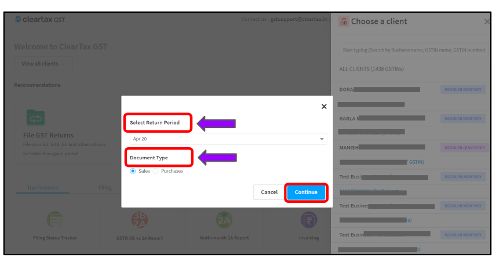
Task: Close the return period dialog with X
Action: click(x=324, y=107)
